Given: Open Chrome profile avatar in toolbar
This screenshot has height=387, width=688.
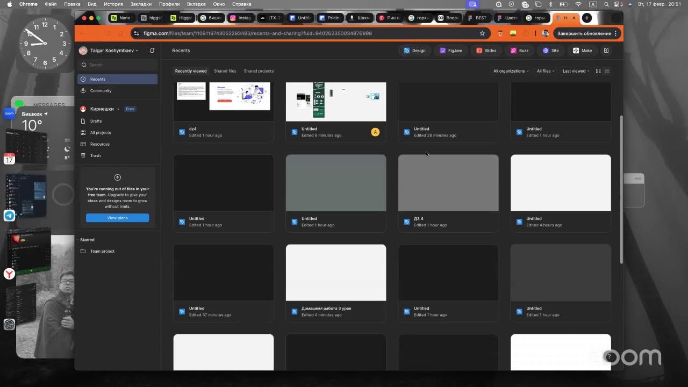Looking at the screenshot, I should click(x=545, y=33).
